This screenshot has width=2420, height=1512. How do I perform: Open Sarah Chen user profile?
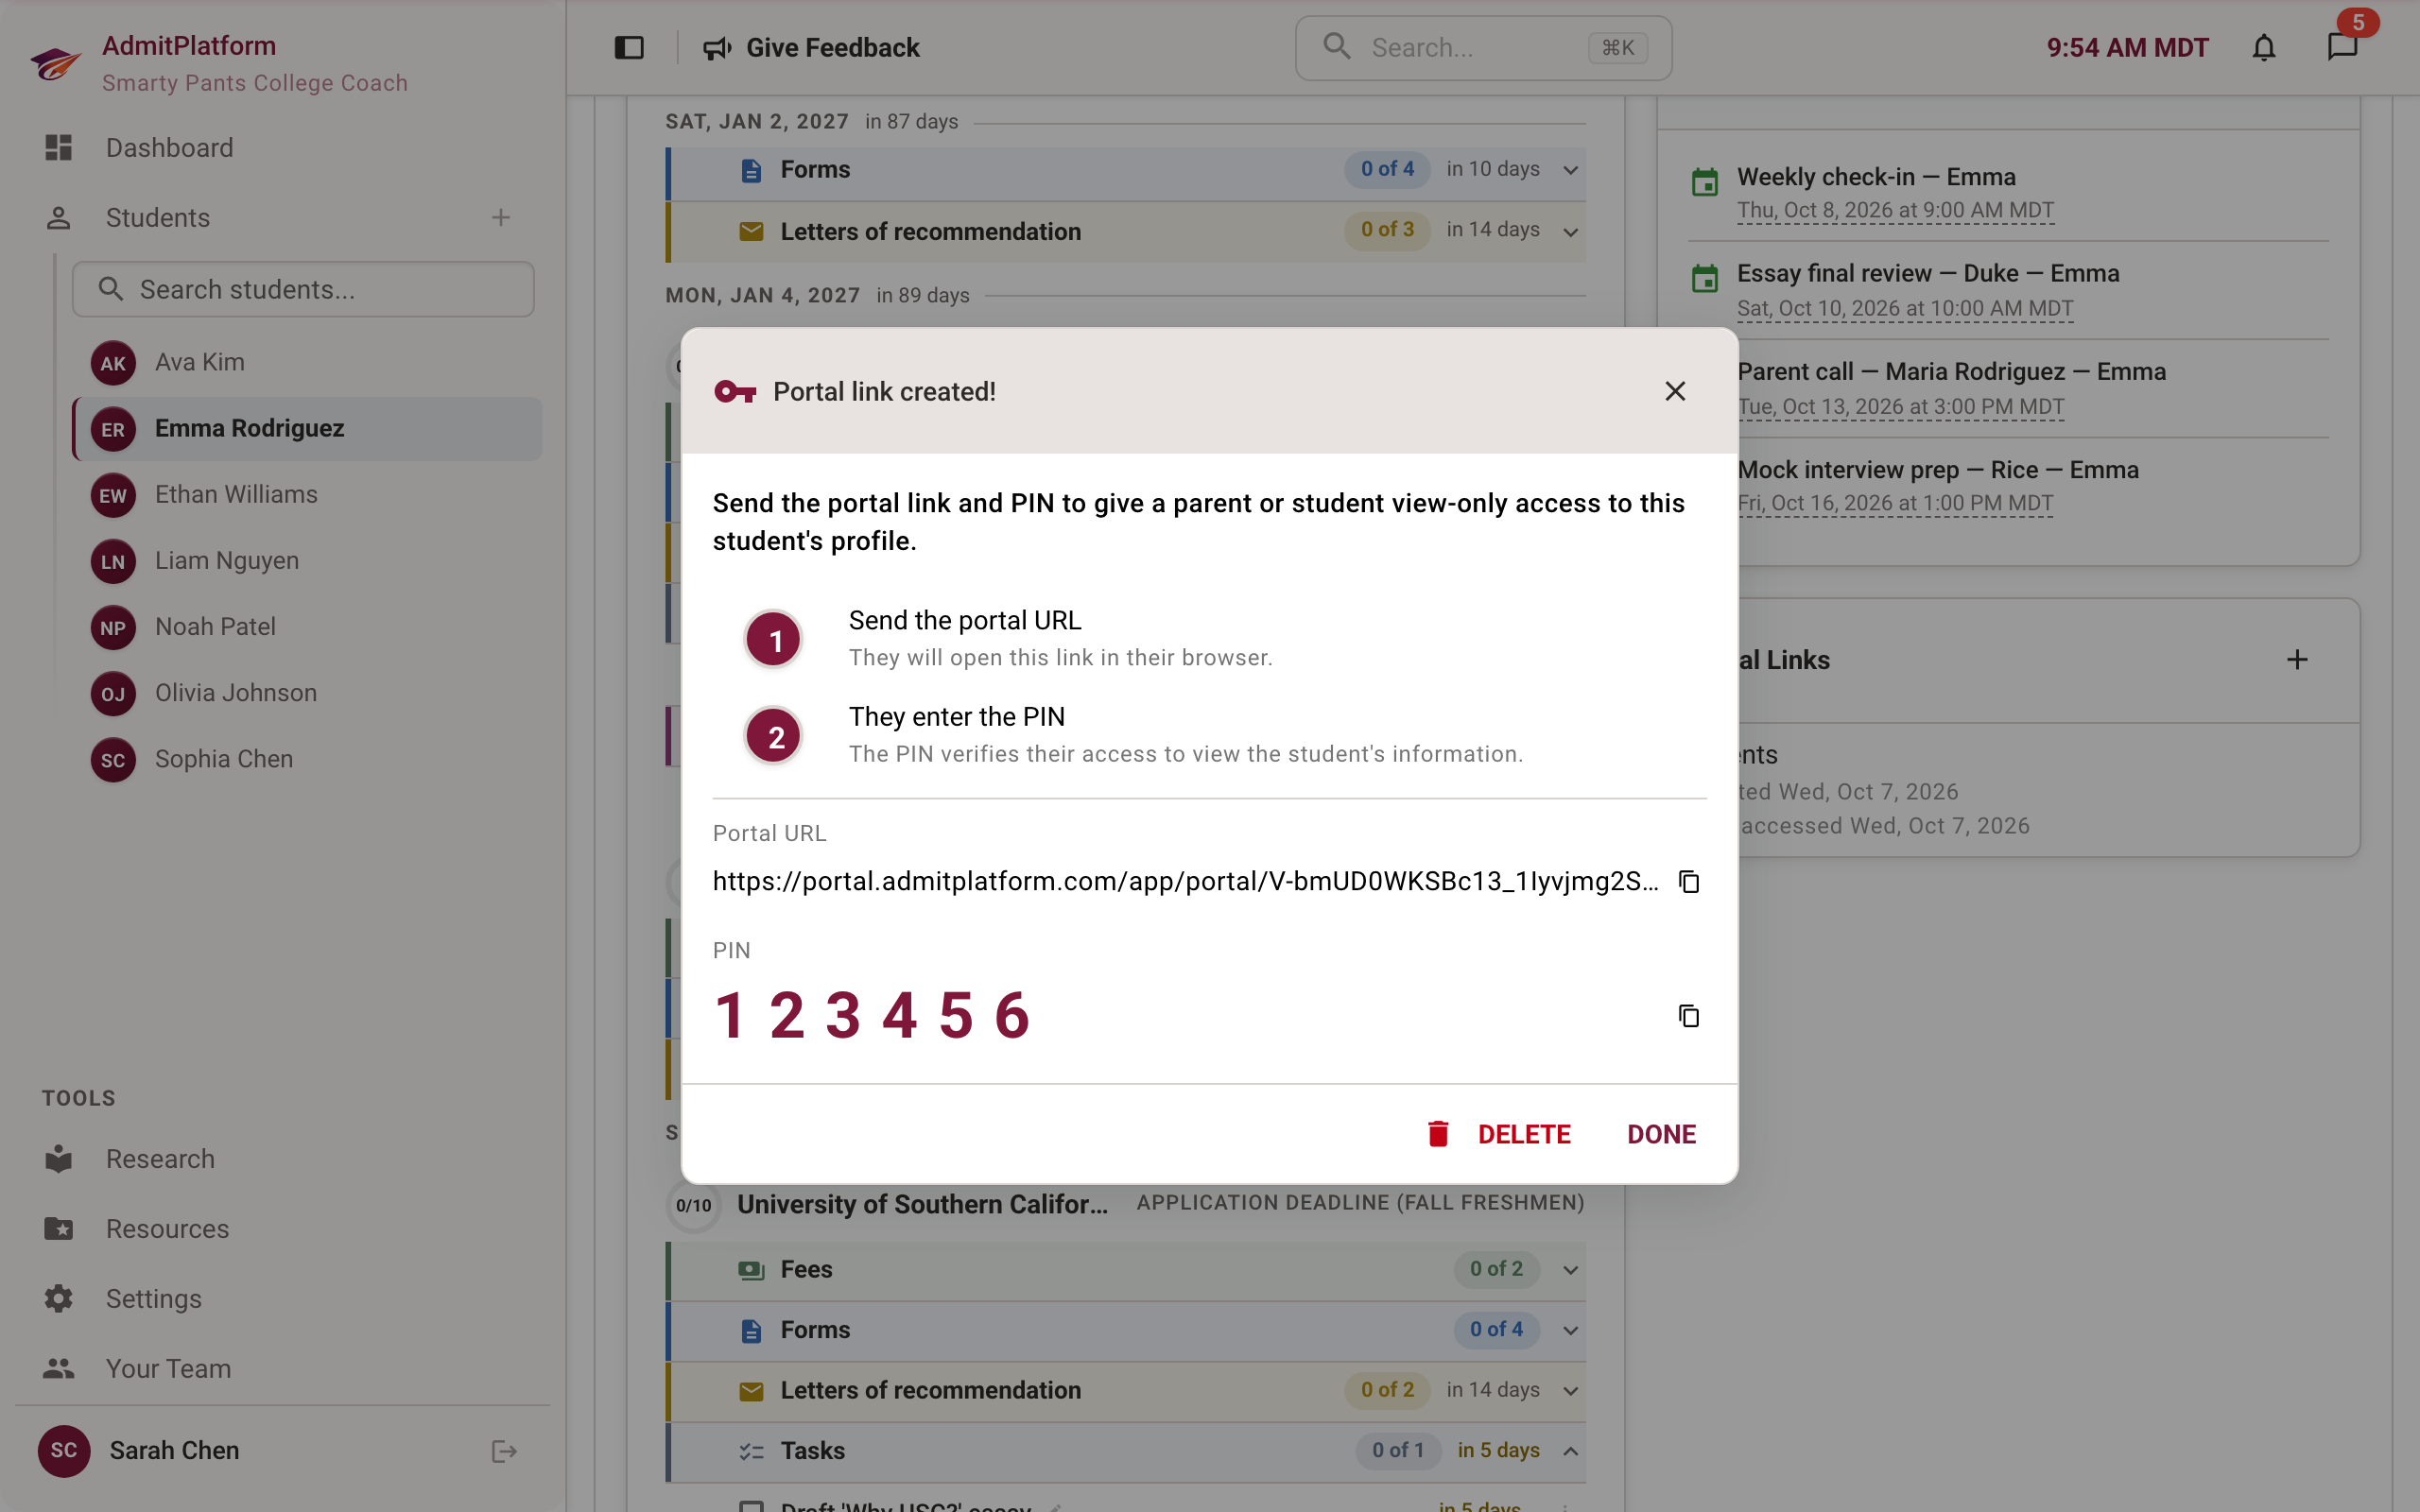click(140, 1451)
